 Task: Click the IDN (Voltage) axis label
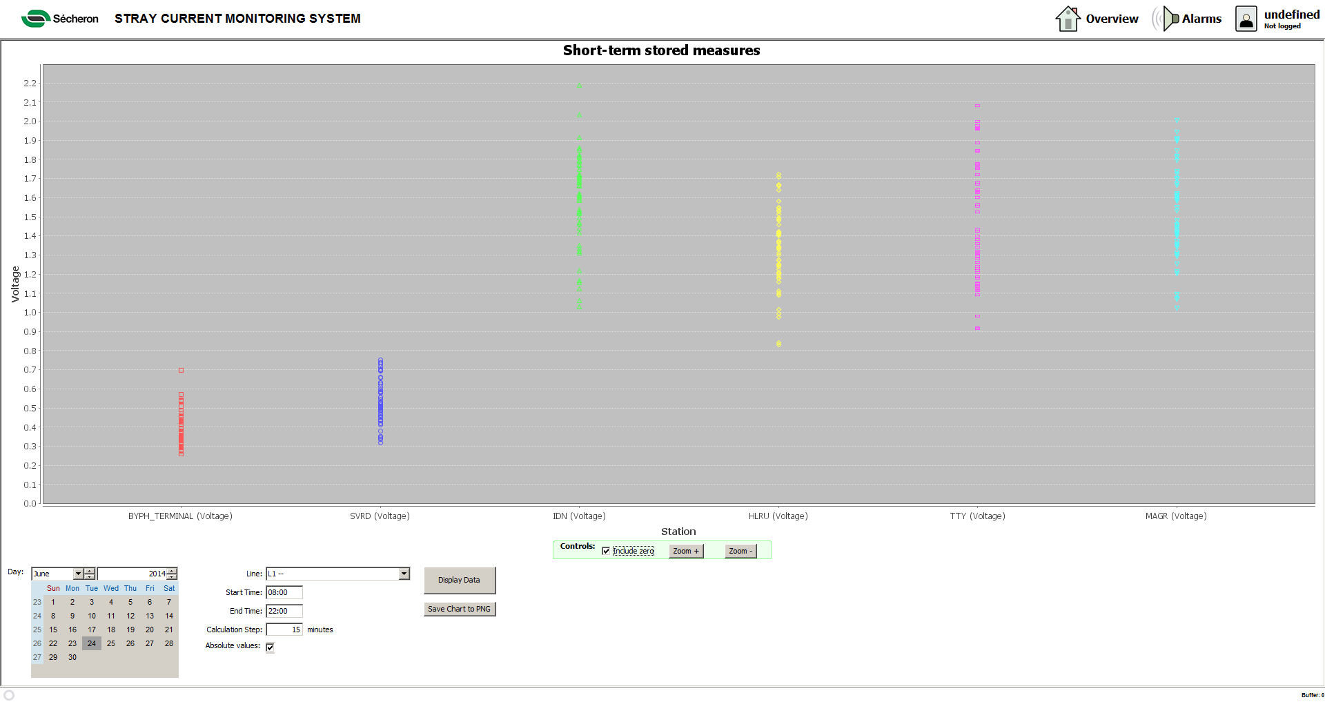coord(579,516)
